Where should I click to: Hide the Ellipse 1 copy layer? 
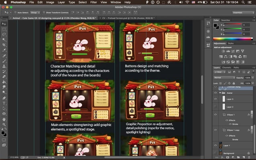[215, 130]
